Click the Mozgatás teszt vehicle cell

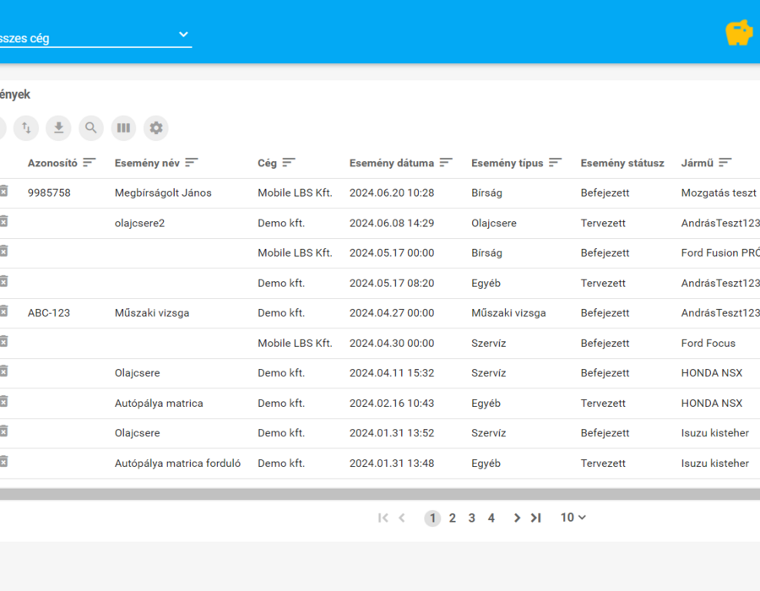point(719,192)
